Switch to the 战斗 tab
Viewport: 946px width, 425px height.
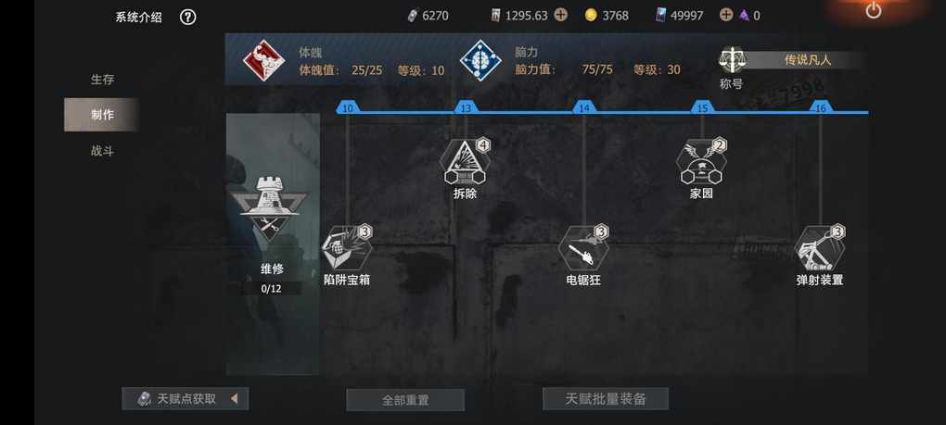(102, 151)
